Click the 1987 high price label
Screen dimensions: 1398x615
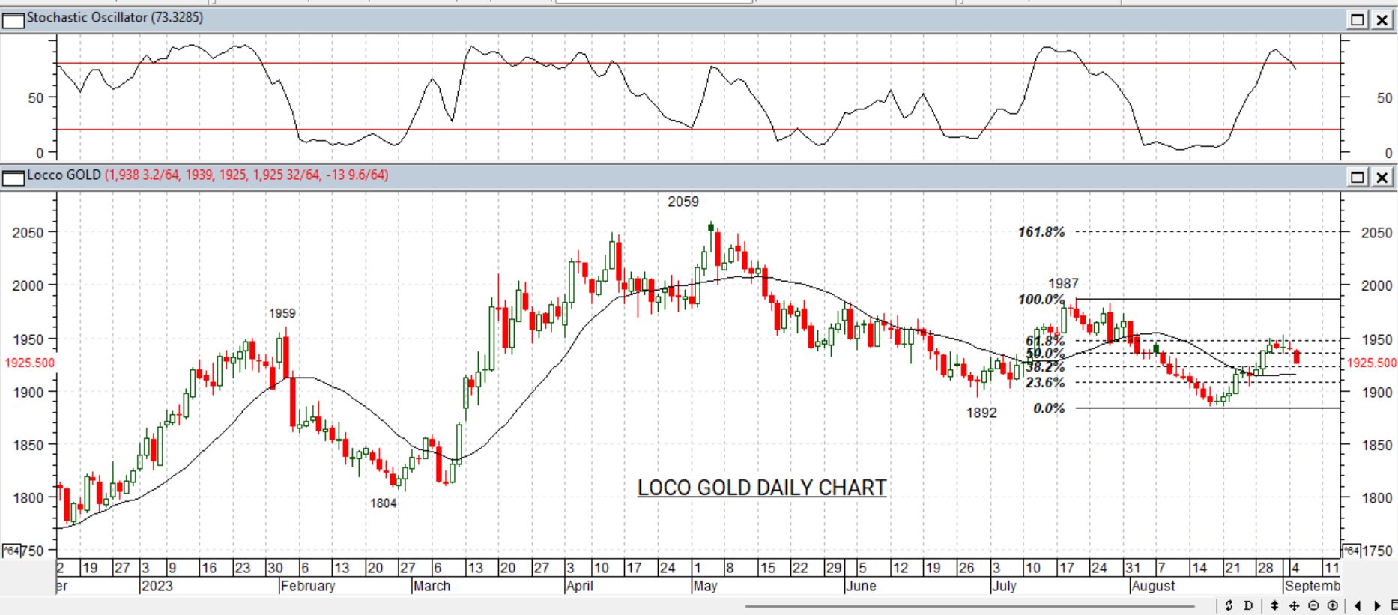coord(1063,283)
